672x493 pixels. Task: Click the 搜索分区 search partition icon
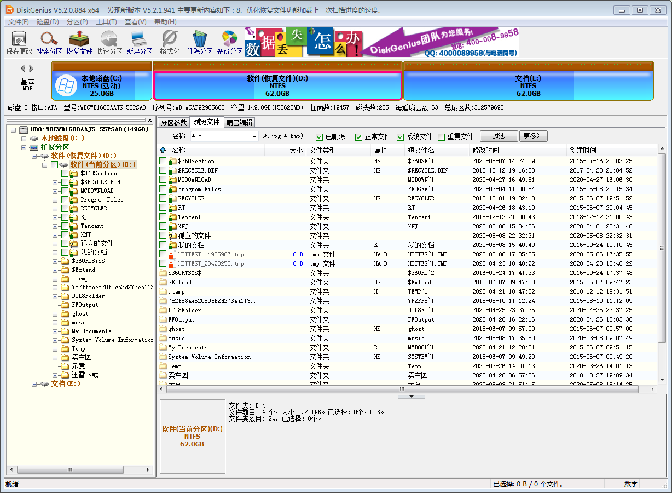coord(49,42)
